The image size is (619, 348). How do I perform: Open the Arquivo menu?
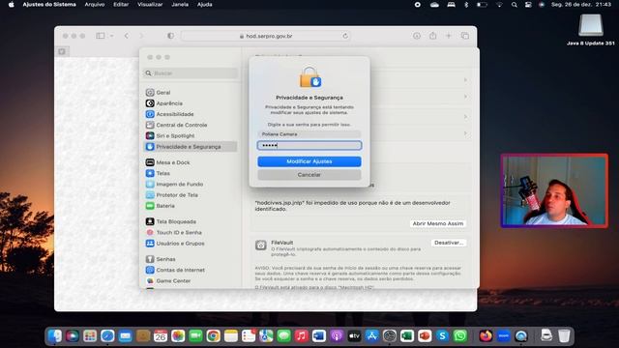tap(95, 4)
